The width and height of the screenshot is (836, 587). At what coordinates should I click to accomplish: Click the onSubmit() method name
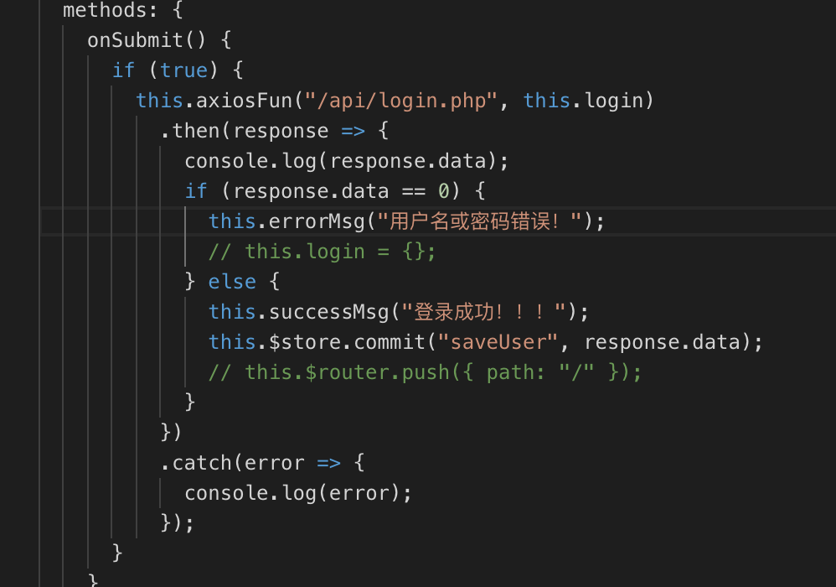(x=146, y=40)
